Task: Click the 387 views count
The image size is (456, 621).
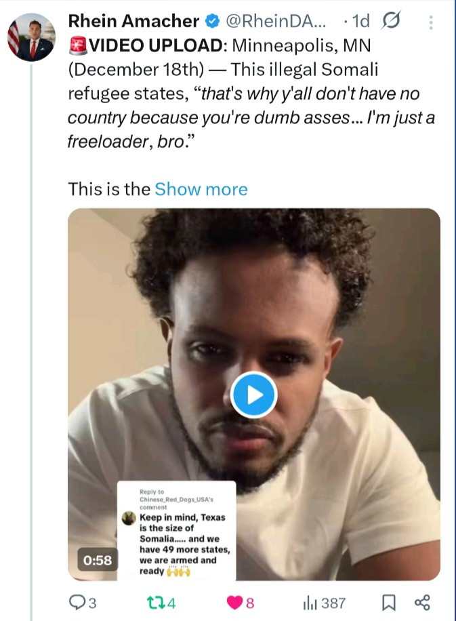Action: pyautogui.click(x=333, y=602)
